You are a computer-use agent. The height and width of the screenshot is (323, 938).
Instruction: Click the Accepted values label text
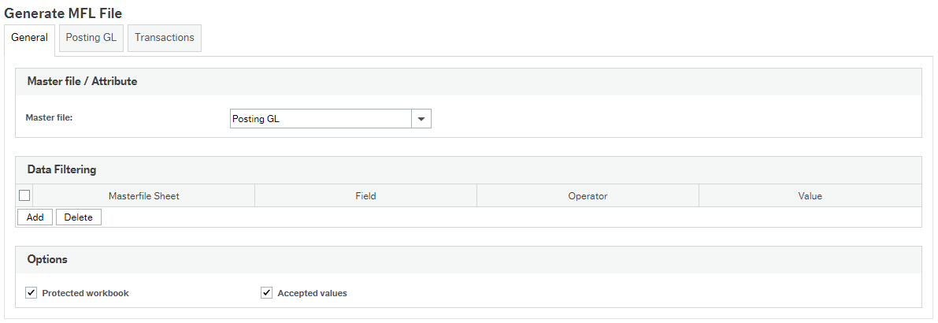click(x=312, y=293)
